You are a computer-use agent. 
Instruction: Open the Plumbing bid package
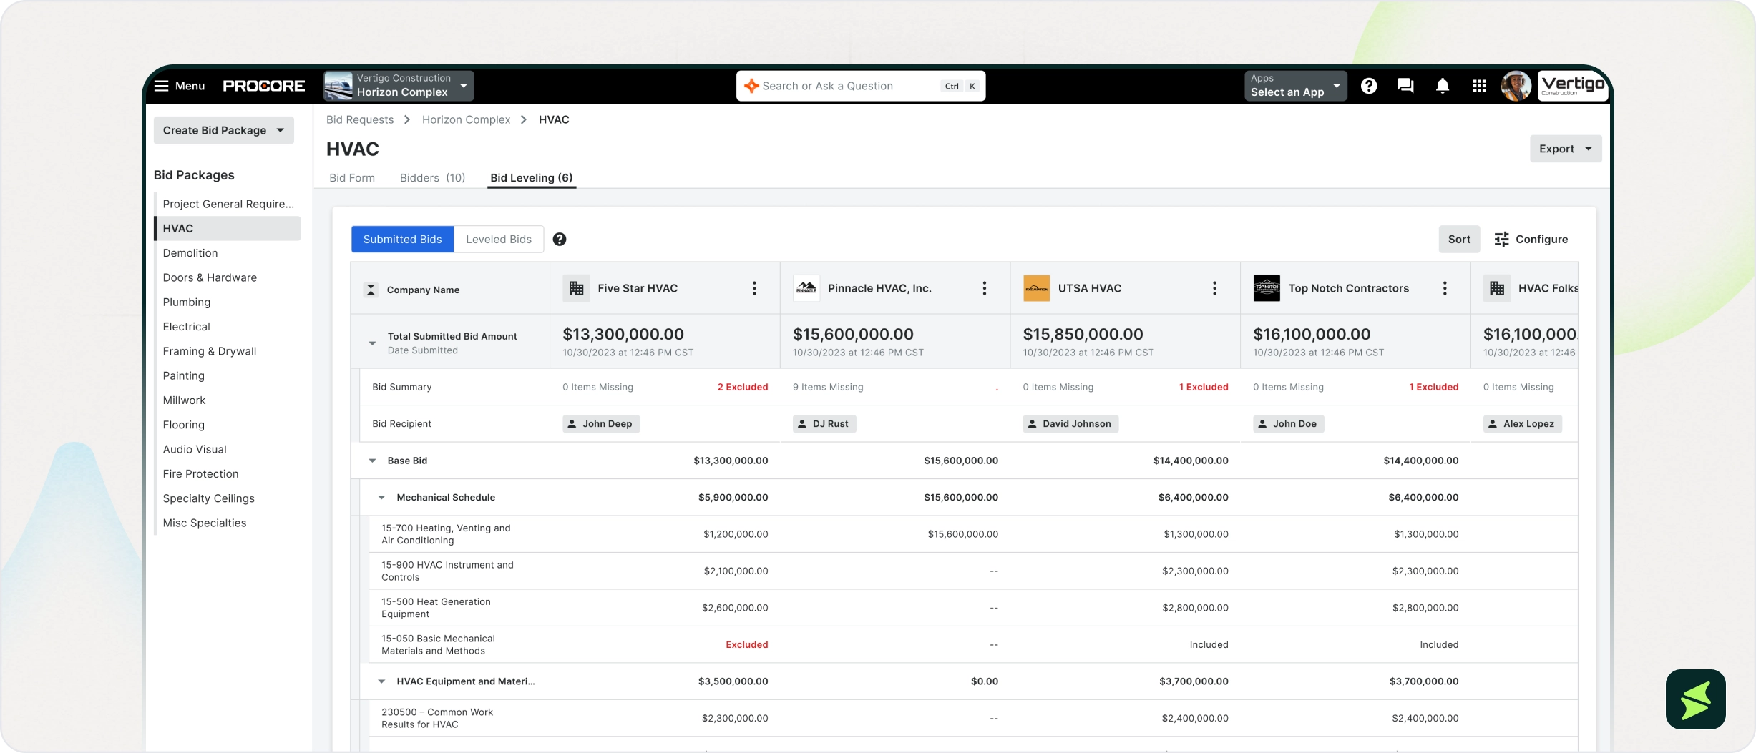point(187,302)
